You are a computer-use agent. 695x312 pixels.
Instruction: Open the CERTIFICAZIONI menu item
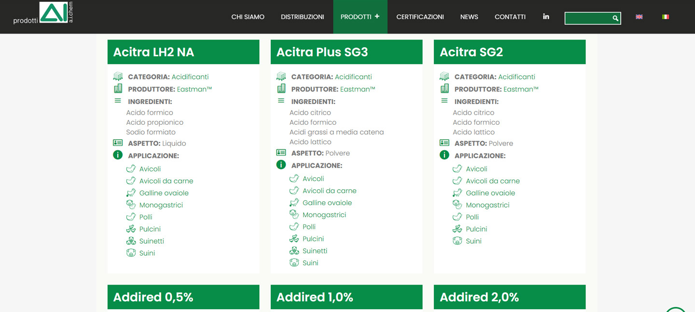pos(420,17)
